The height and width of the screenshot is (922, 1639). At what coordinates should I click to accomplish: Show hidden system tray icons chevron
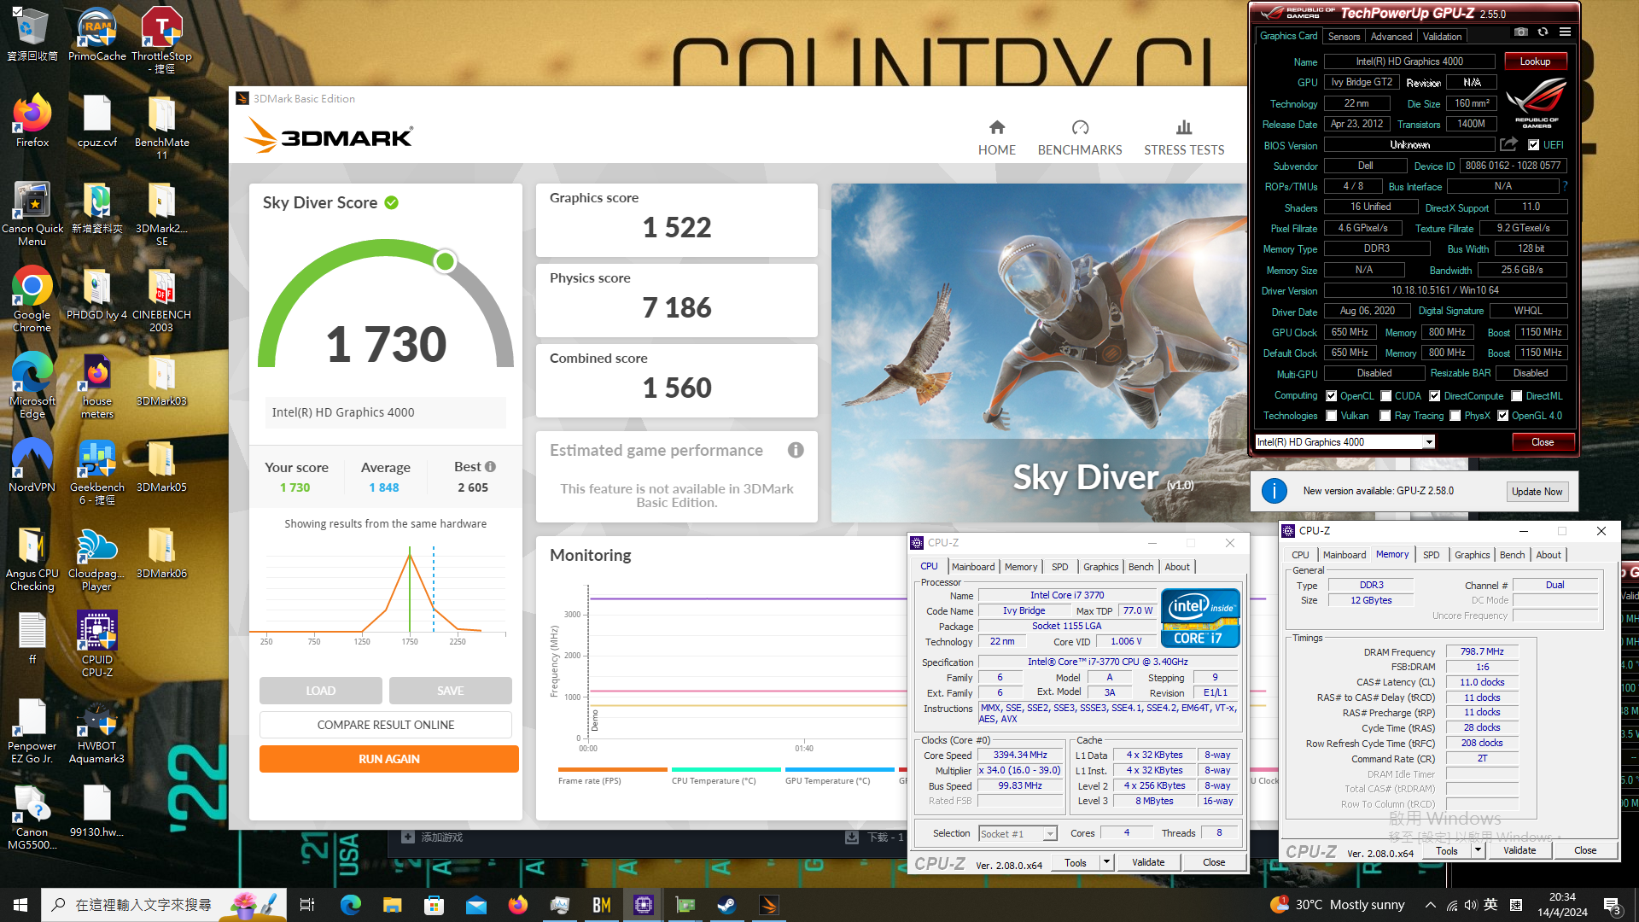point(1431,905)
